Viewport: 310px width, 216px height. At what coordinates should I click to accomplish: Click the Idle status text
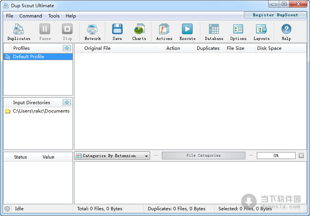(x=19, y=209)
